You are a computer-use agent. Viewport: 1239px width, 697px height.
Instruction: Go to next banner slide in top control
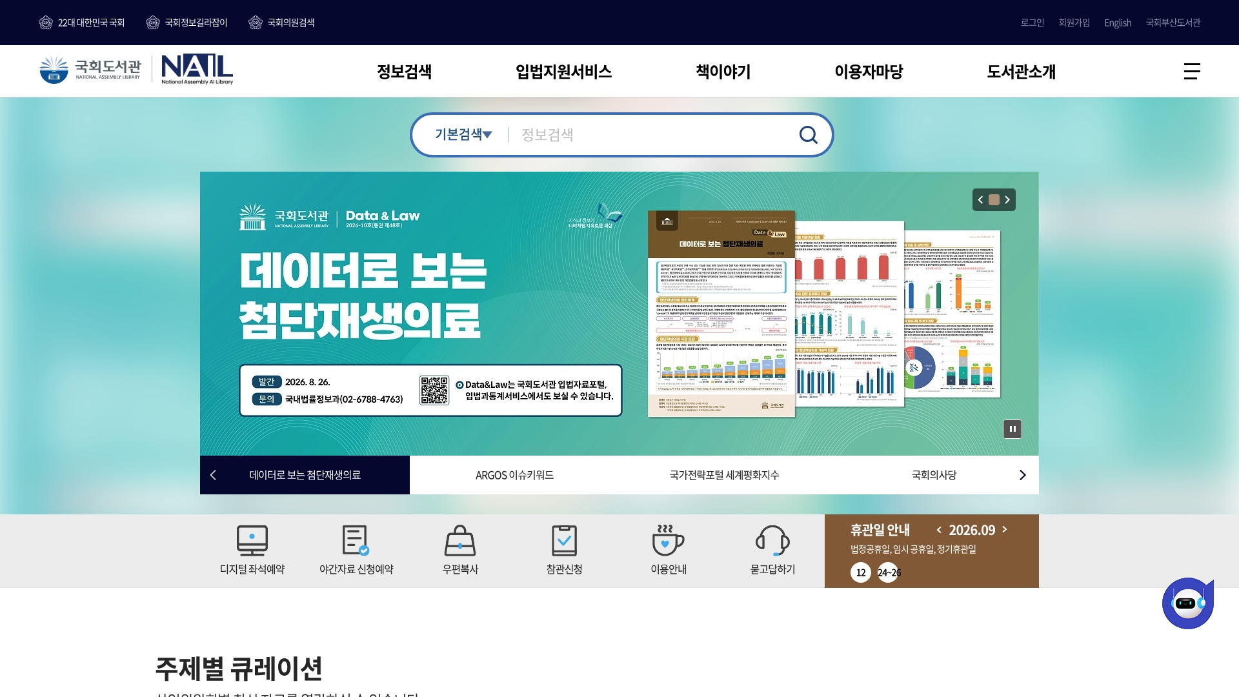(x=1007, y=200)
